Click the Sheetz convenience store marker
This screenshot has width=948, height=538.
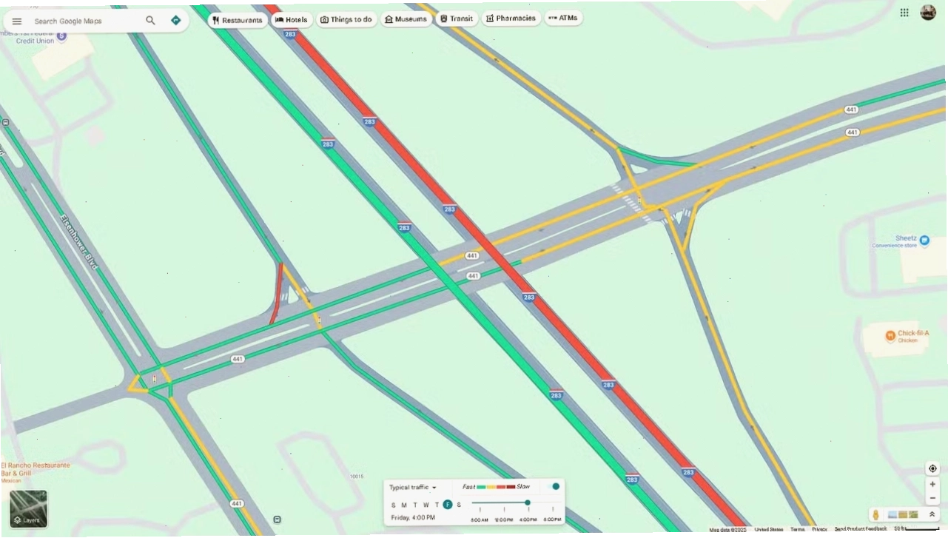(924, 239)
